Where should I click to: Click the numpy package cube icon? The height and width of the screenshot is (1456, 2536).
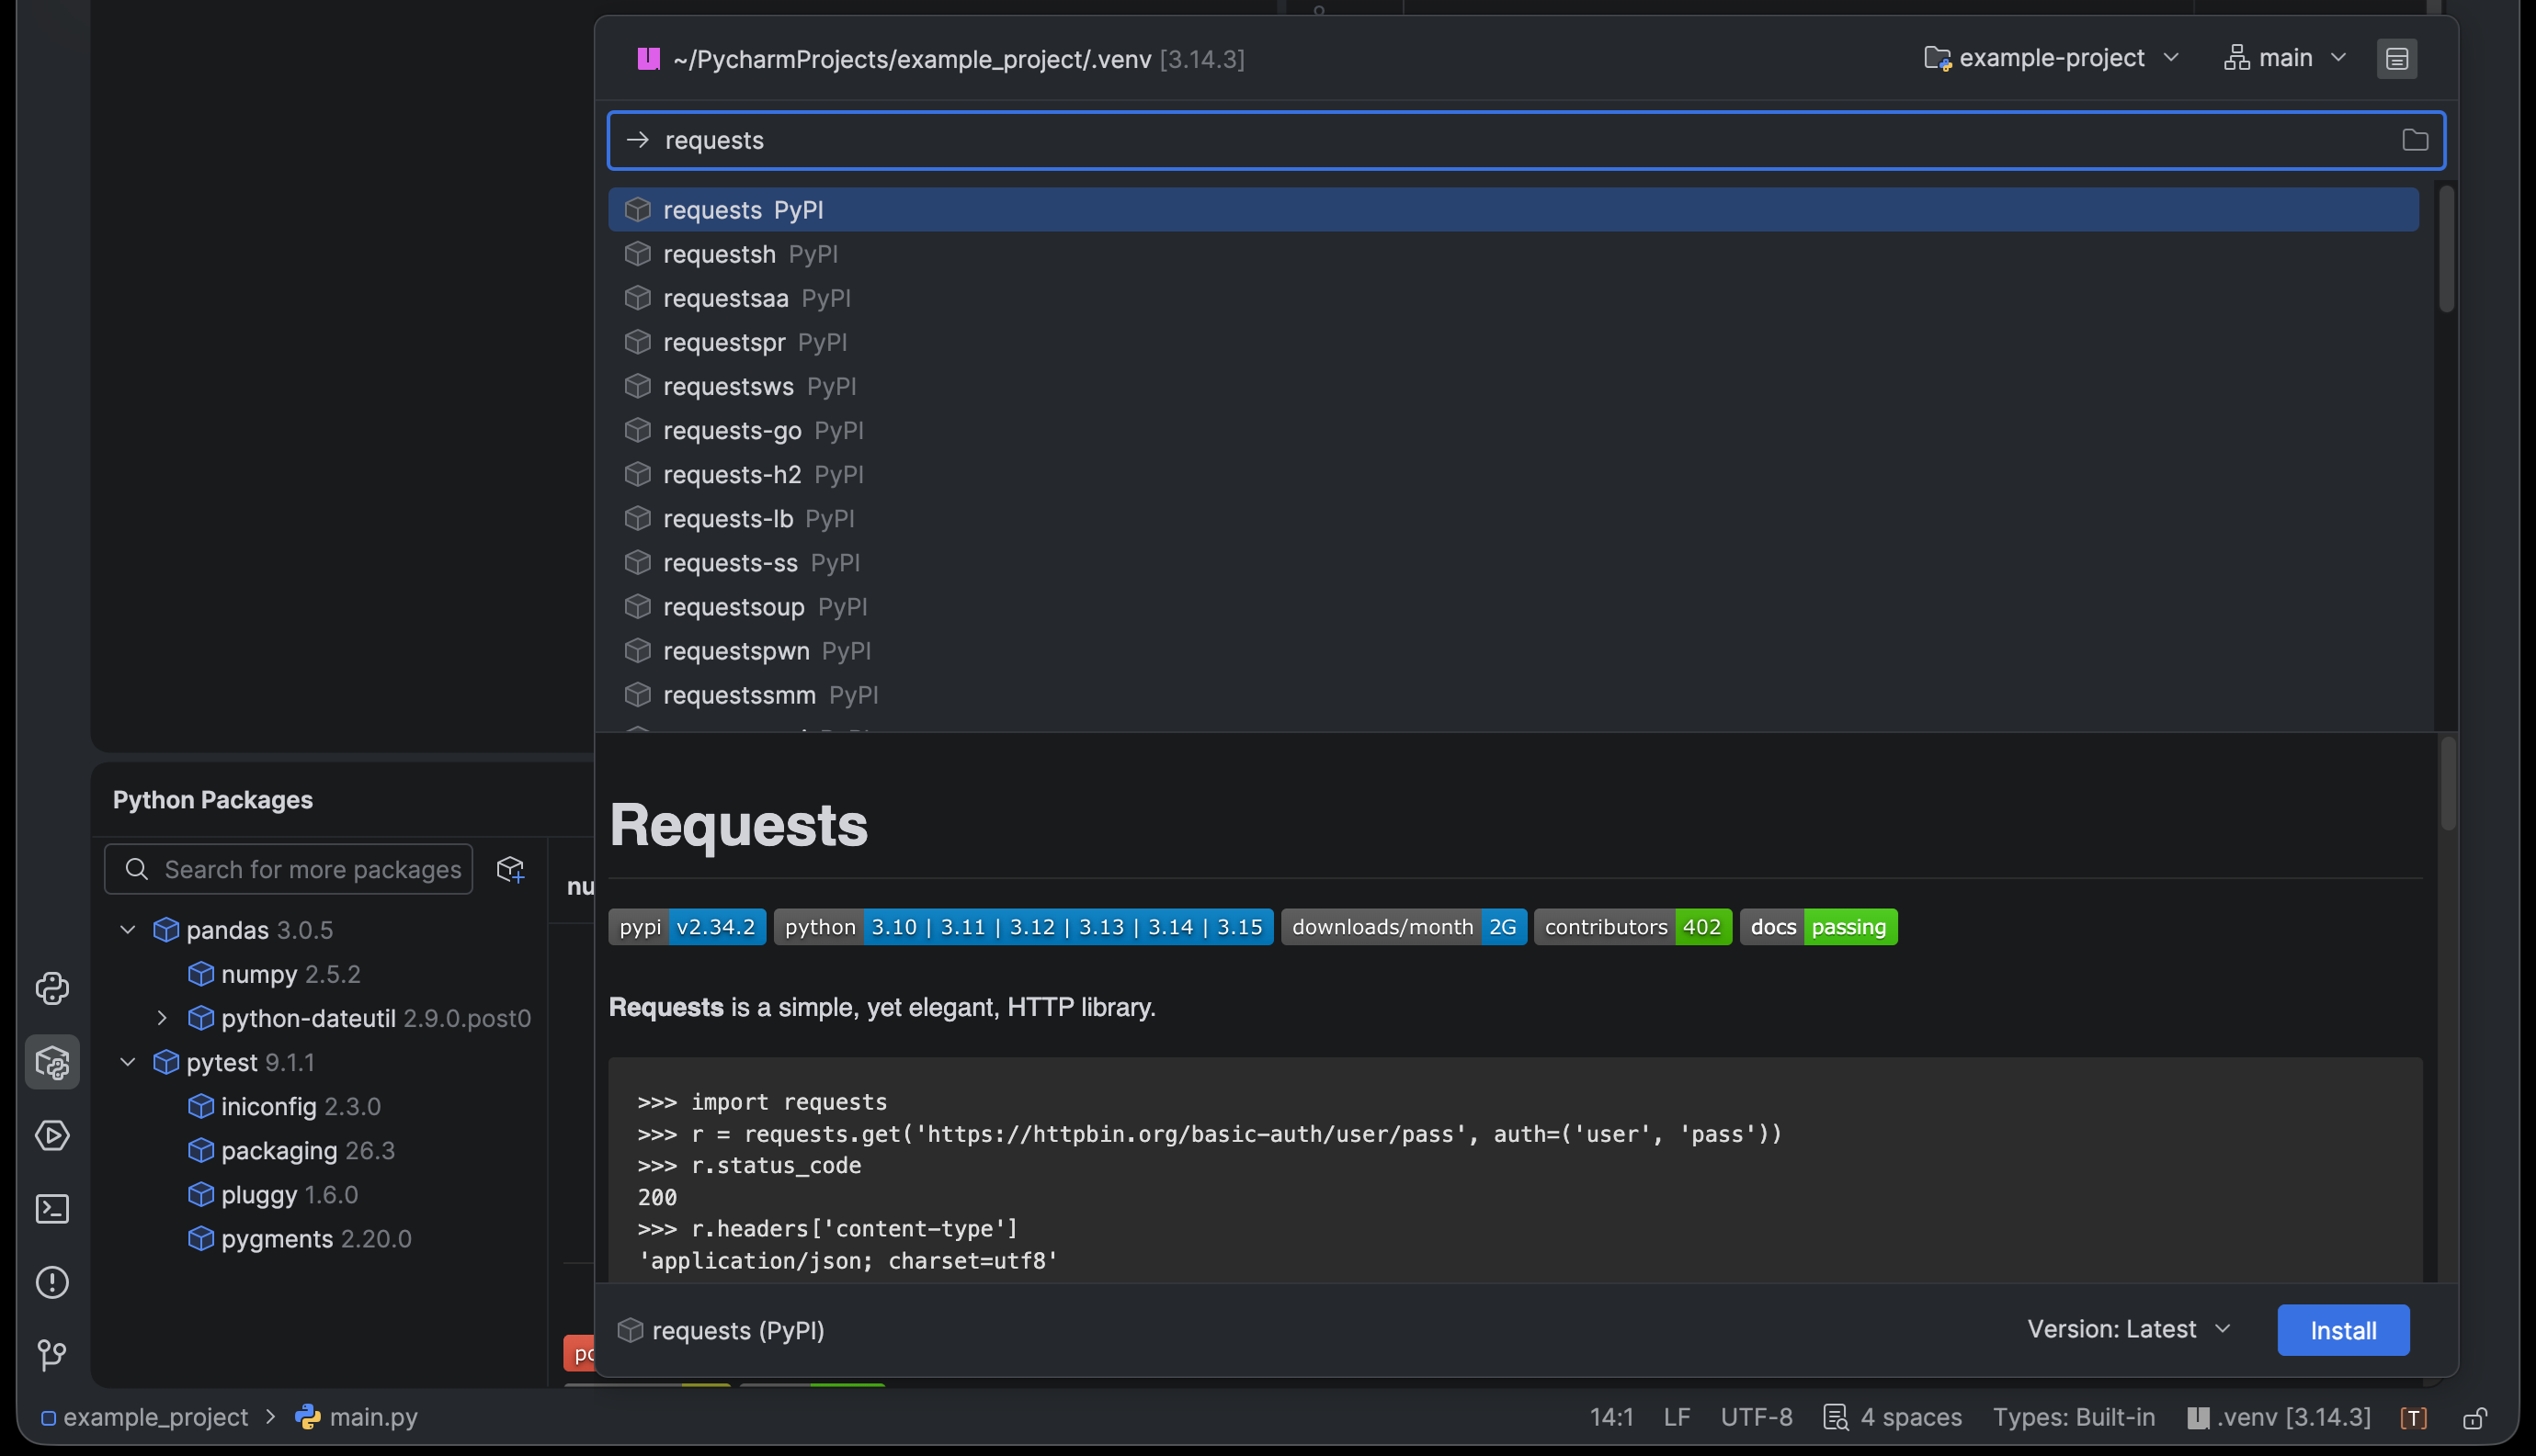pyautogui.click(x=201, y=973)
